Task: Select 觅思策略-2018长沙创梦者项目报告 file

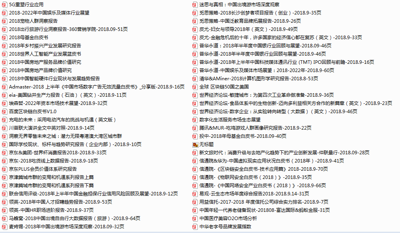Action: (260, 13)
